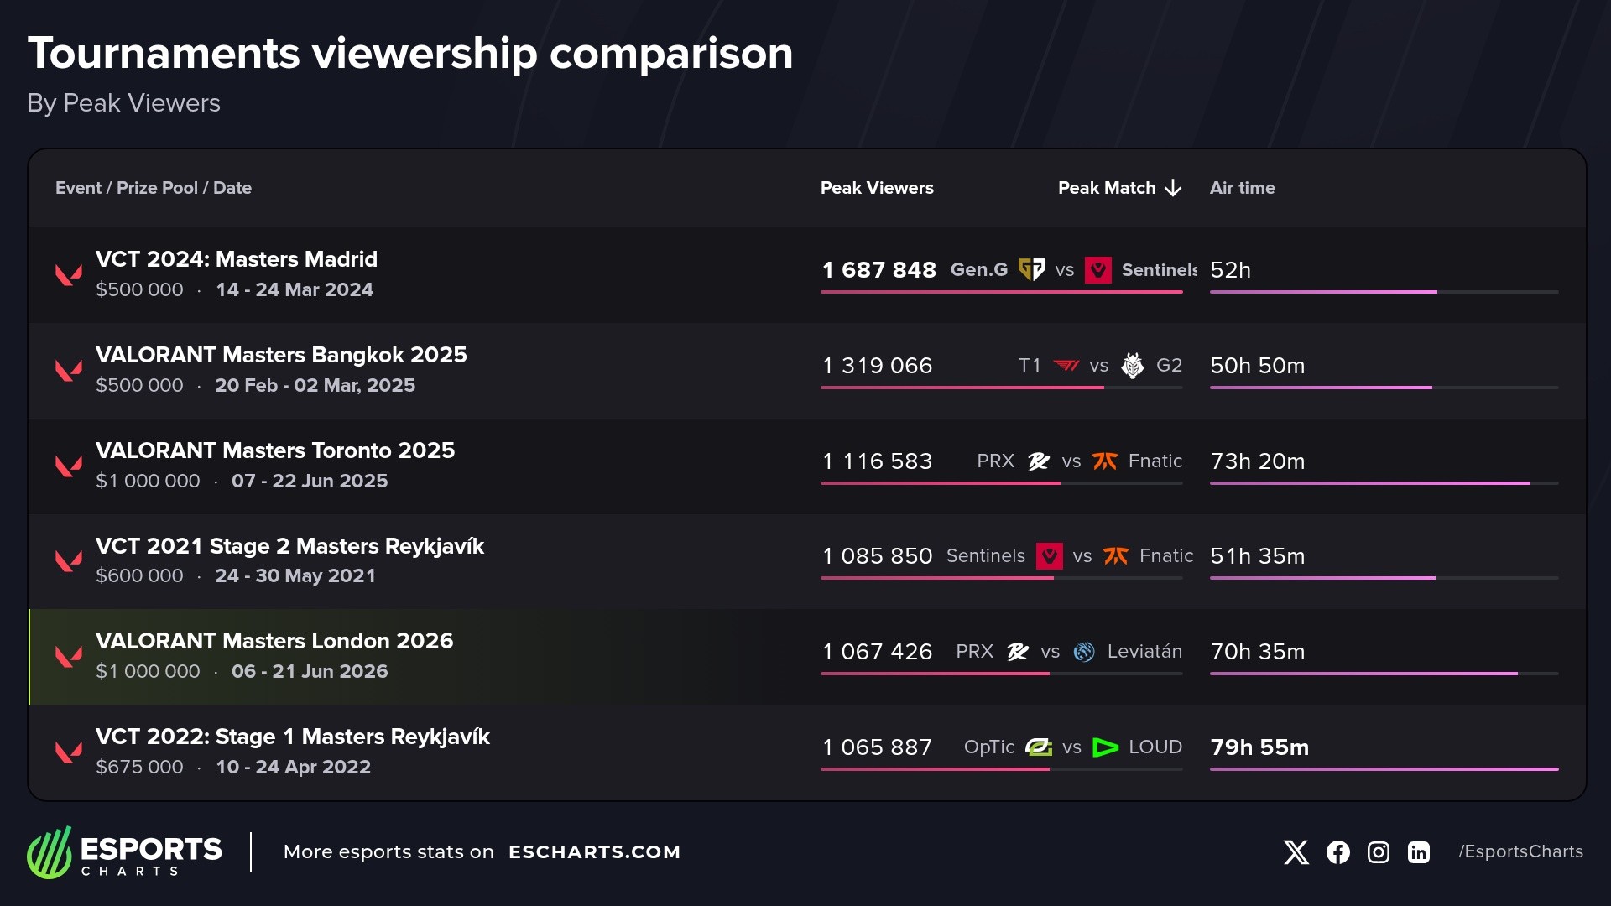
Task: Click the Valorant logo beside Masters Toronto 2025
Action: tap(69, 466)
